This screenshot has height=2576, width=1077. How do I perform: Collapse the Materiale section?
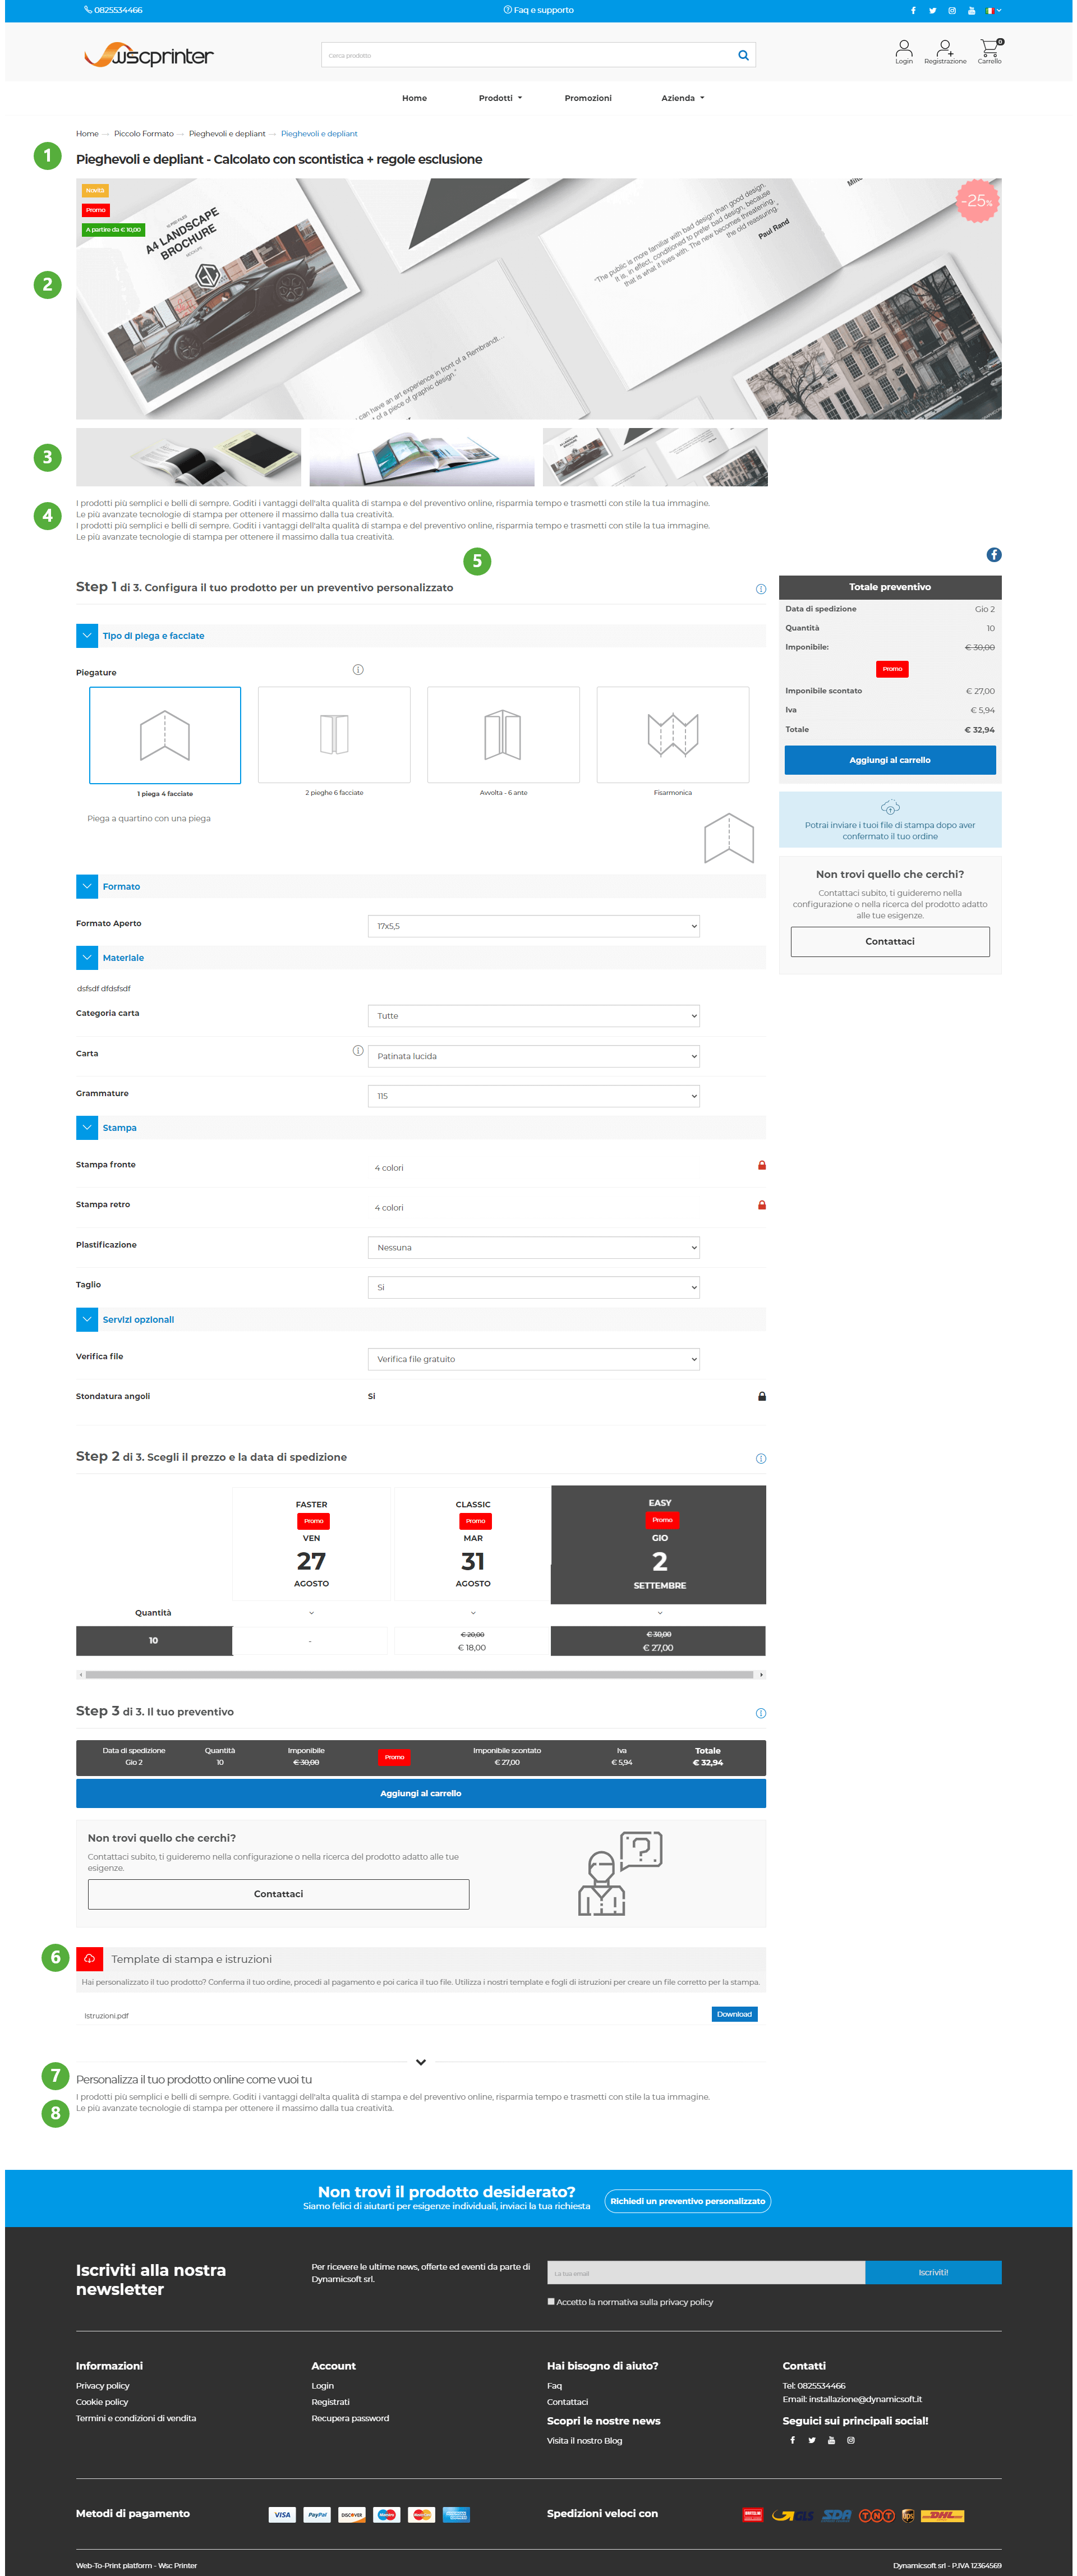tap(87, 958)
